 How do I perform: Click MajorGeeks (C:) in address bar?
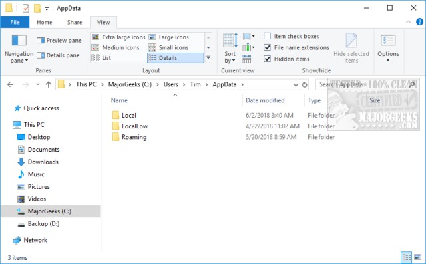tap(130, 84)
